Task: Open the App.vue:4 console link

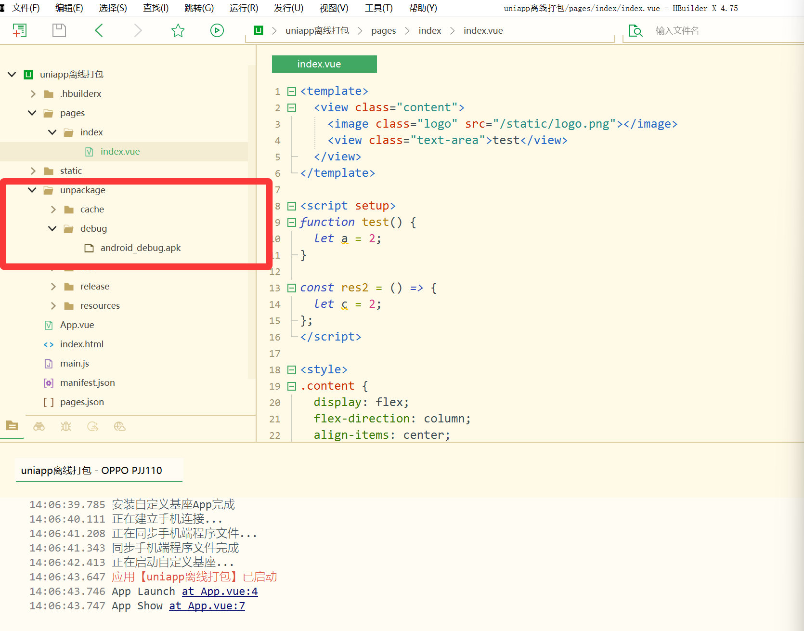Action: [x=220, y=592]
